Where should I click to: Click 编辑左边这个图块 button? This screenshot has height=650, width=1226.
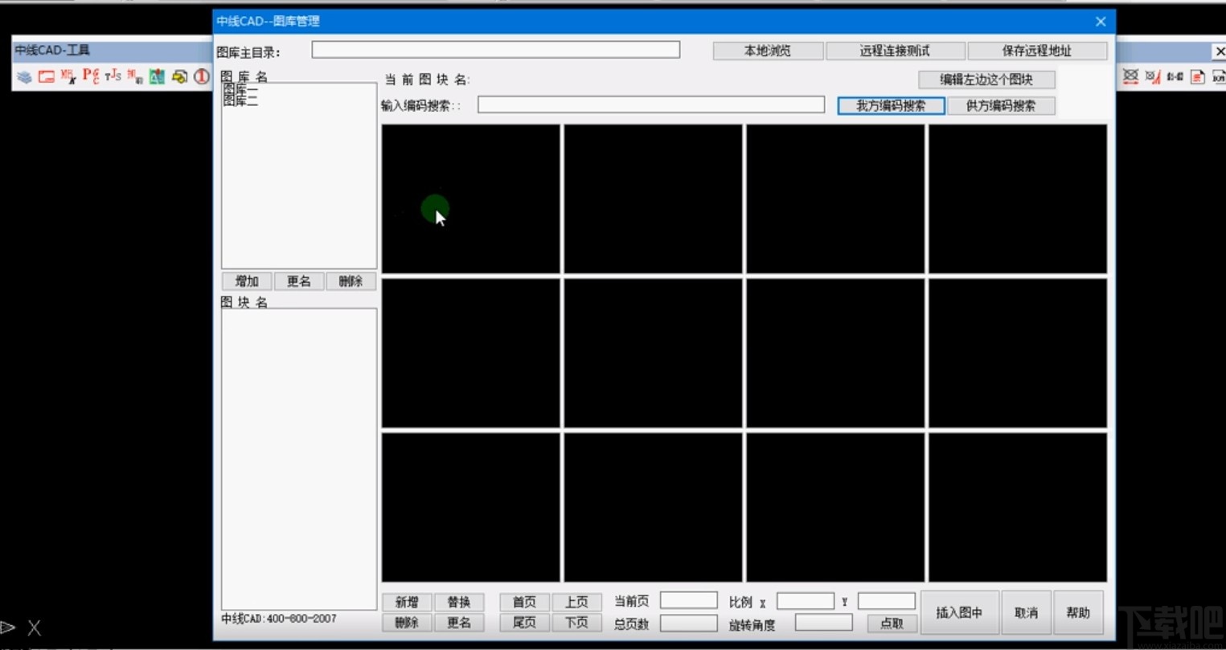[x=986, y=79]
